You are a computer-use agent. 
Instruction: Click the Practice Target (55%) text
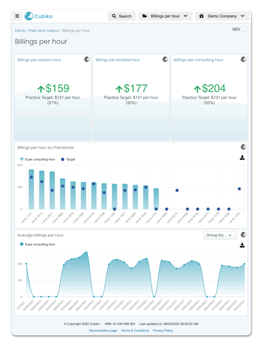[209, 100]
